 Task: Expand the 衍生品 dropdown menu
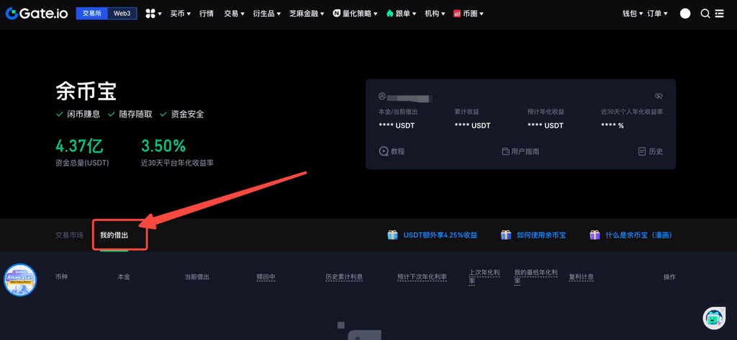click(267, 14)
